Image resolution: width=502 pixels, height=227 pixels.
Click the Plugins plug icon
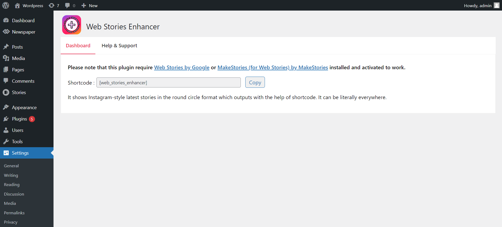(x=6, y=119)
